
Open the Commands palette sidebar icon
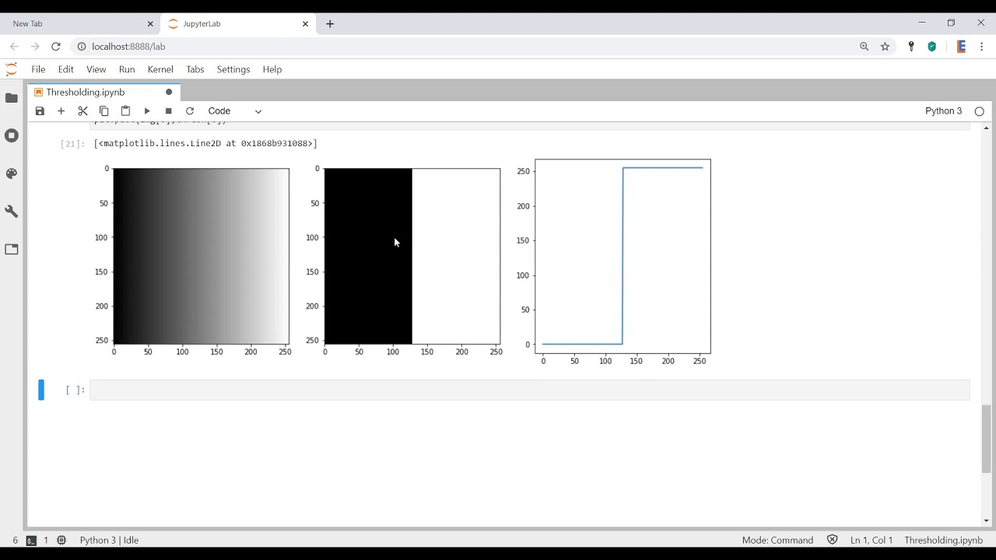point(12,173)
